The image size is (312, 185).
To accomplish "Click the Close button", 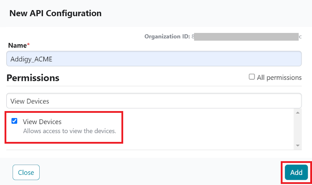I will point(26,172).
